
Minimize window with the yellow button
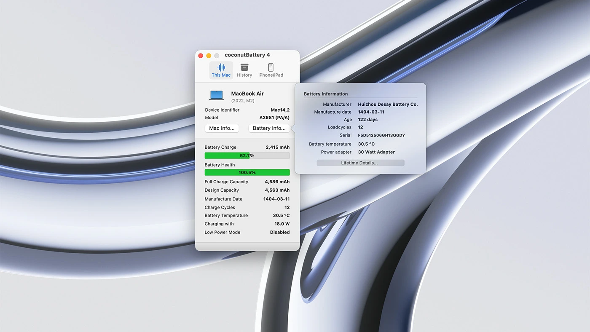(x=209, y=56)
